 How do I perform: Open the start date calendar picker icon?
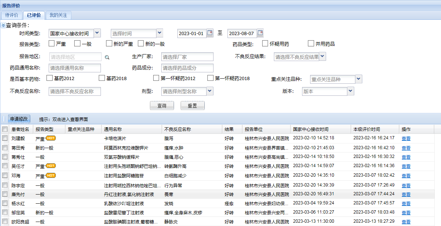[x=210, y=33]
